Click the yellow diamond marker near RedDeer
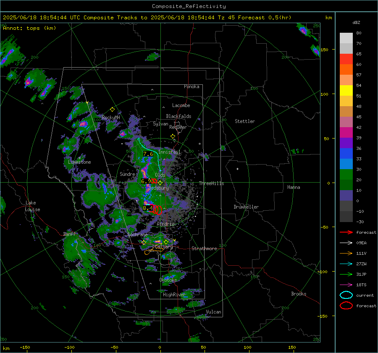This screenshot has height=353, width=378. click(x=173, y=136)
